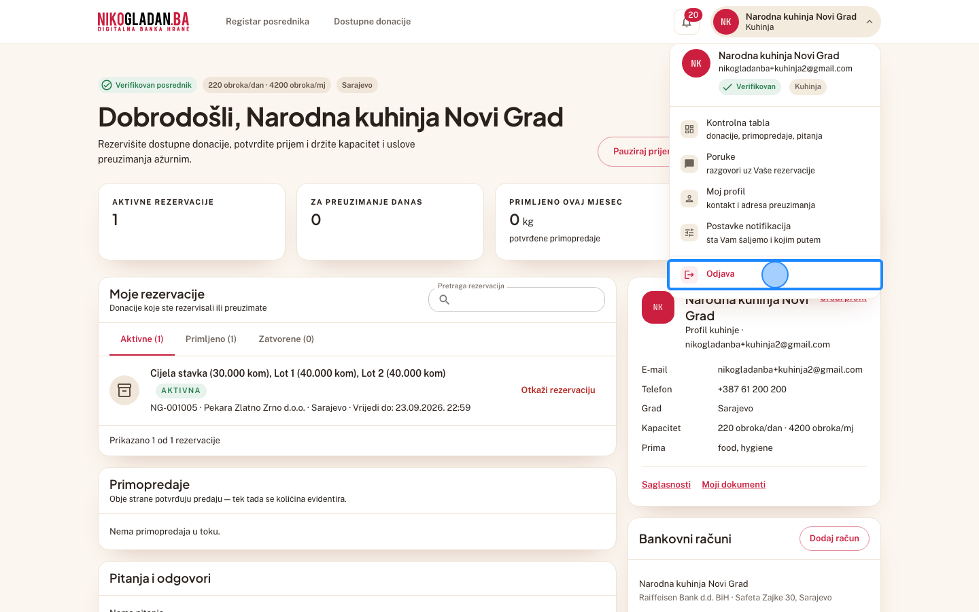The image size is (979, 612).
Task: Open Kontrolna tabla menu item
Action: click(775, 129)
